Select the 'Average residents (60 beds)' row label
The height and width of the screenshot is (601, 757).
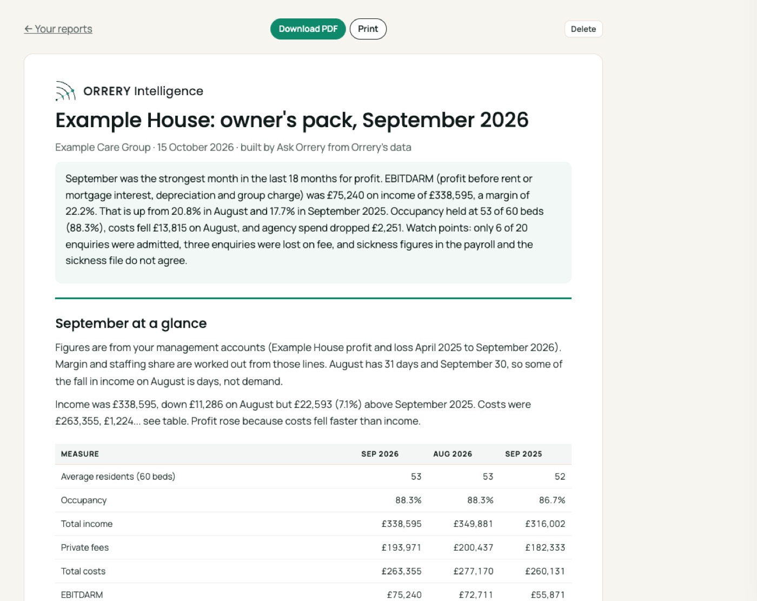(x=118, y=477)
